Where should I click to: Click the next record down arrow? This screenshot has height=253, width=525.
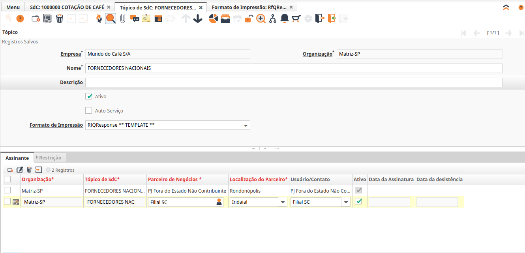click(x=198, y=19)
